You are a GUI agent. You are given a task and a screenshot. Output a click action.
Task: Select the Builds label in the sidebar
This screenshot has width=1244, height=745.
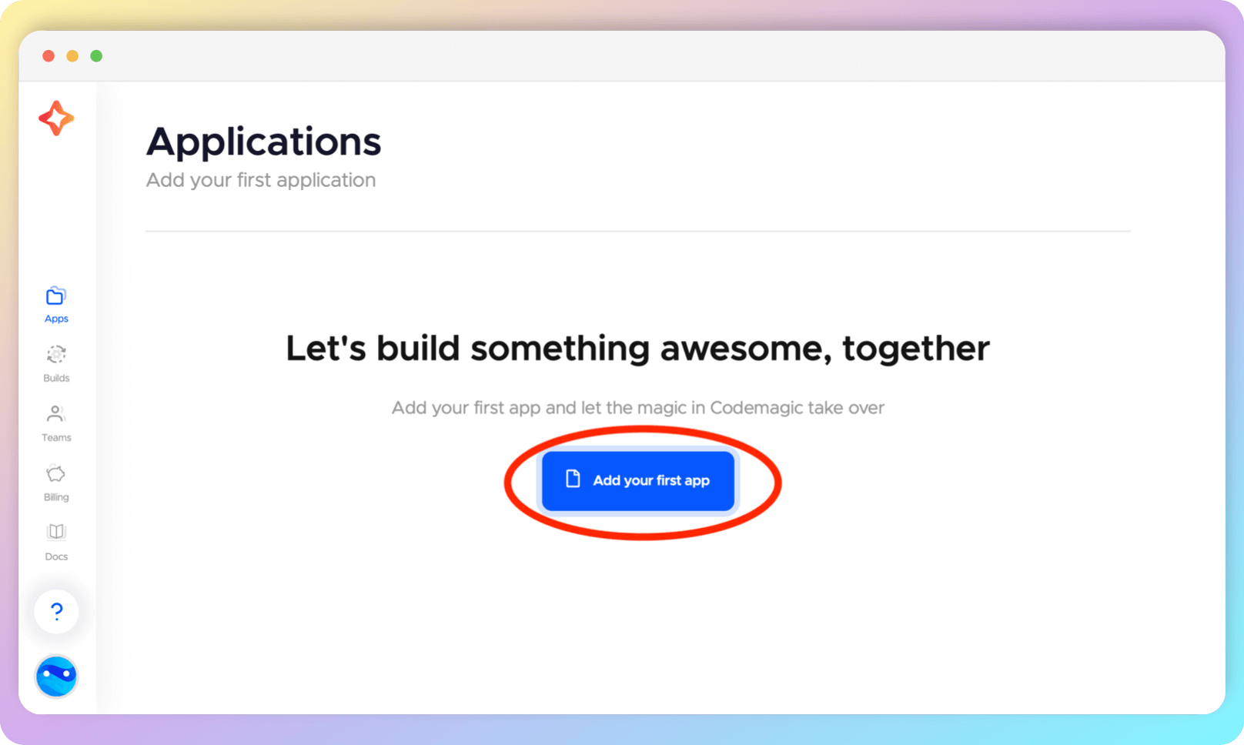(55, 377)
